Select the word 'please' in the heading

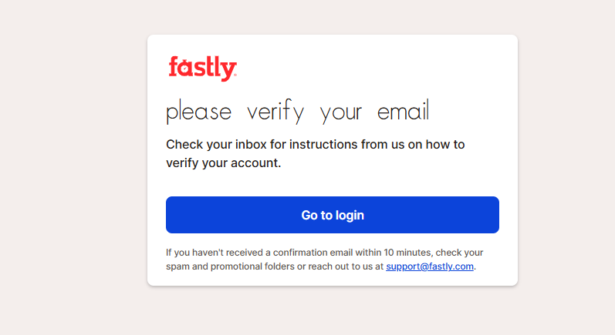coord(199,112)
